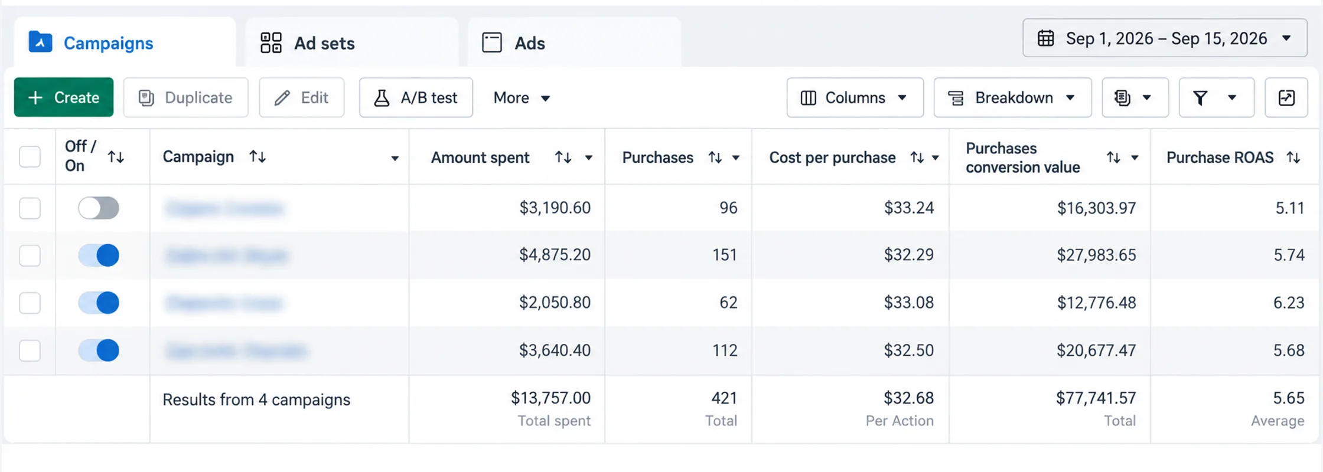The width and height of the screenshot is (1323, 472).
Task: Switch to the Ad sets tab
Action: coord(352,42)
